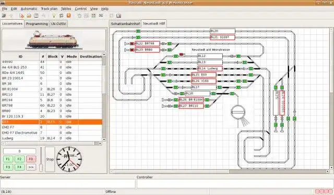Click block BL16: V160
The width and height of the screenshot is (334, 195).
click(204, 81)
